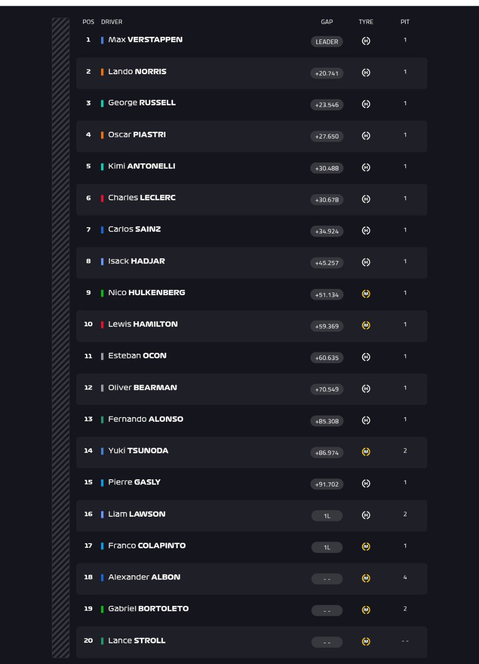Click the PIT column header
The width and height of the screenshot is (479, 664).
coord(405,22)
